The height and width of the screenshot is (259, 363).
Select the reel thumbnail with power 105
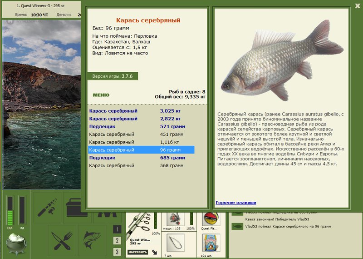click(x=176, y=219)
